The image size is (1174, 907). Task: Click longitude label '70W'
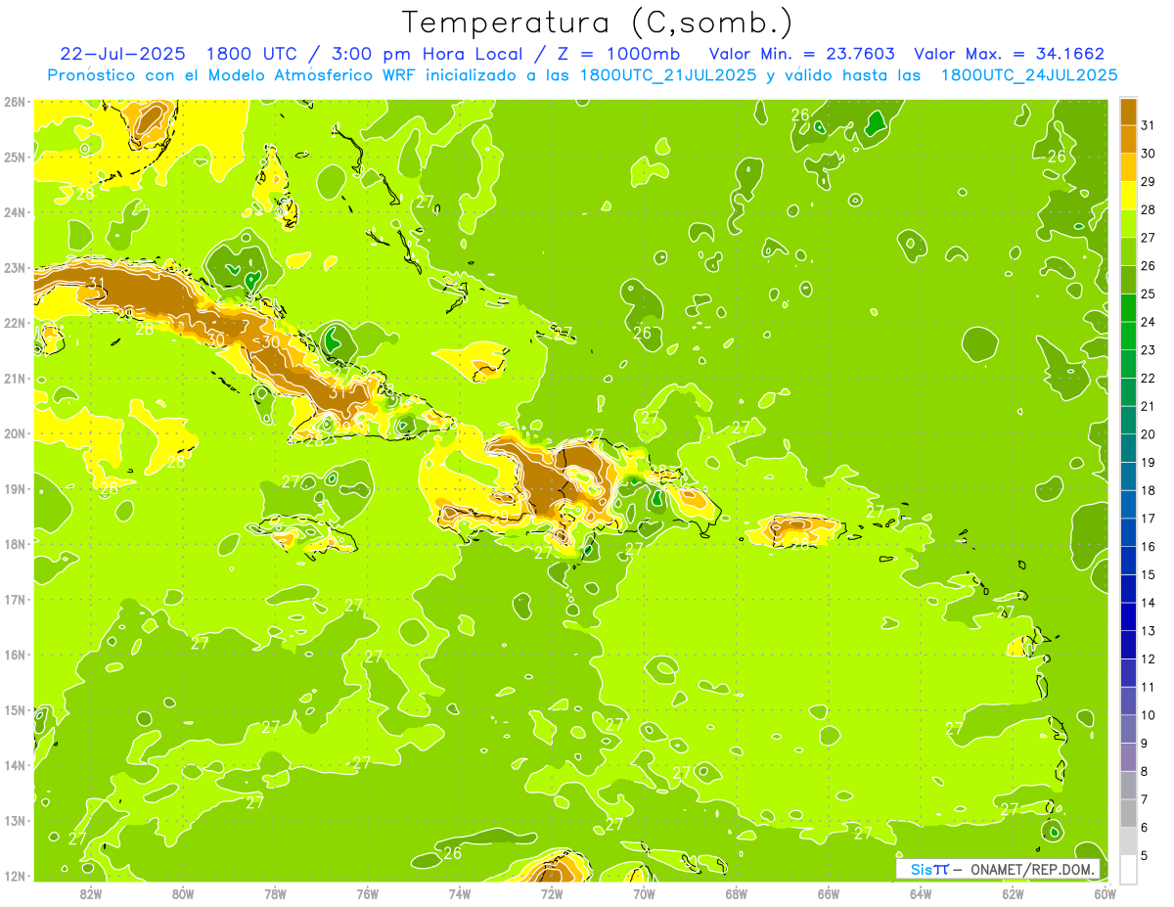644,894
